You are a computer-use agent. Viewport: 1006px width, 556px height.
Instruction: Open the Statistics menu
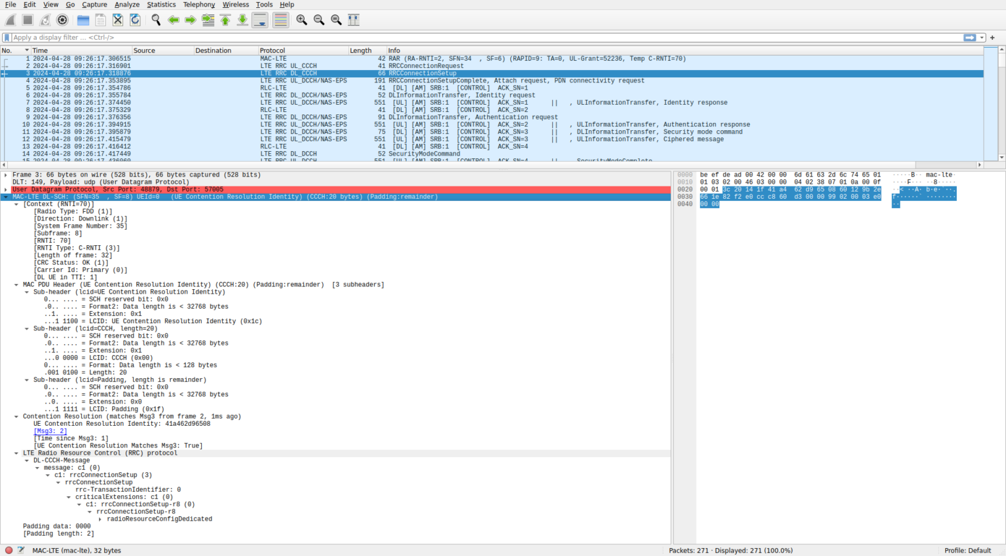(x=161, y=5)
